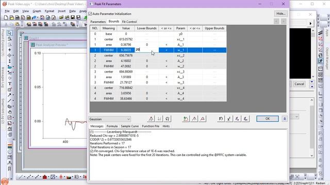
Task: Click the Graph1 window title bar
Action: click(55, 38)
